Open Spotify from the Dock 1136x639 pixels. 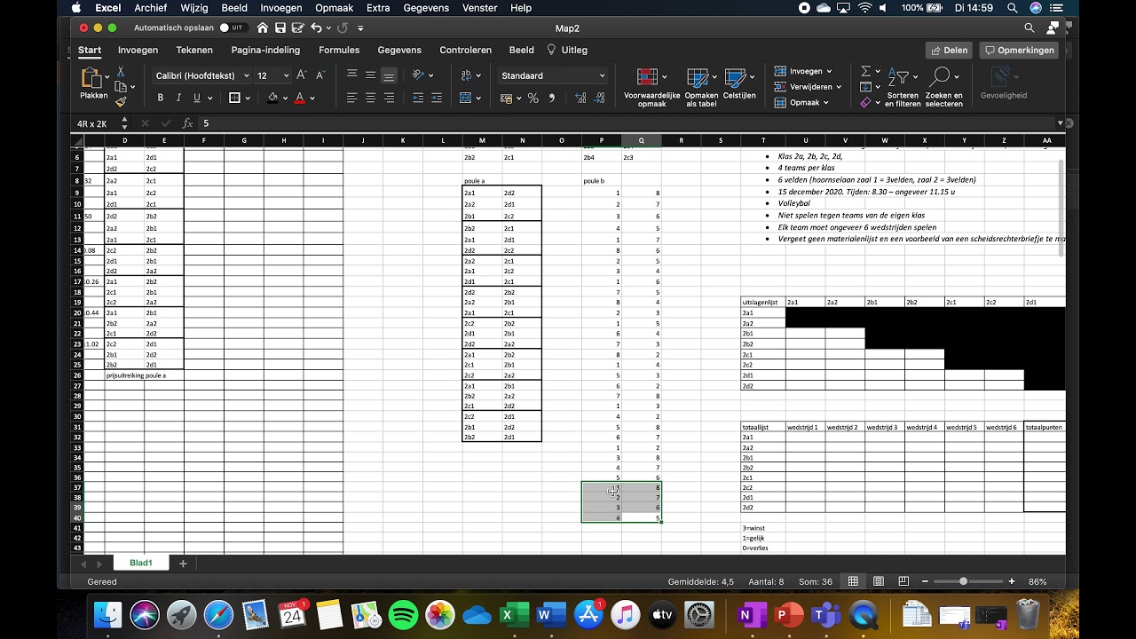point(404,614)
